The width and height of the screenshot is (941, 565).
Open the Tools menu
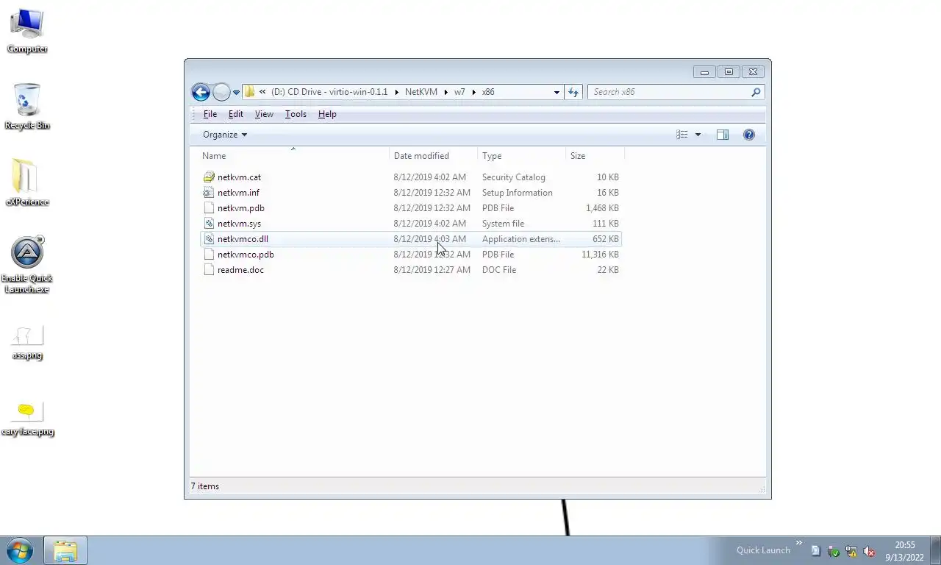click(296, 114)
